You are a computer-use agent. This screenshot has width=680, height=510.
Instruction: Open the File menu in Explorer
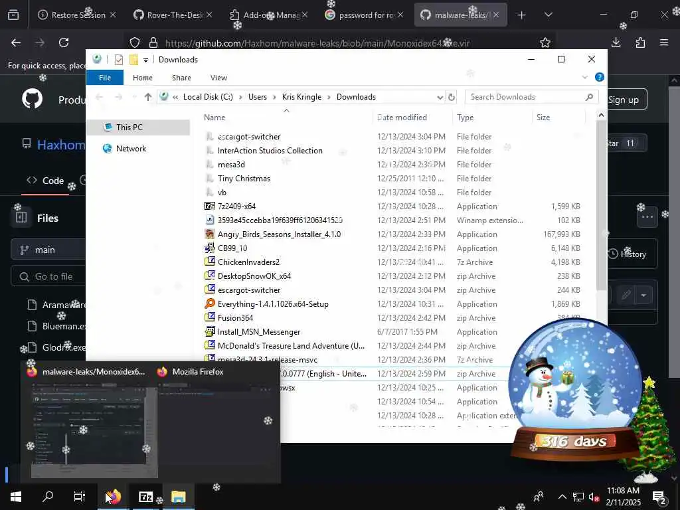pos(105,78)
